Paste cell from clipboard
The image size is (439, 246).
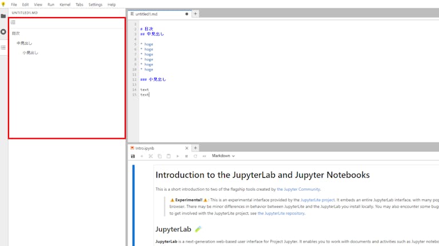click(169, 156)
